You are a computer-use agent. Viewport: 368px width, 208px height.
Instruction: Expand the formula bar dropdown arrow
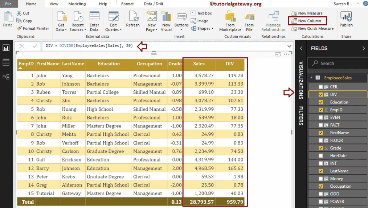[289, 46]
